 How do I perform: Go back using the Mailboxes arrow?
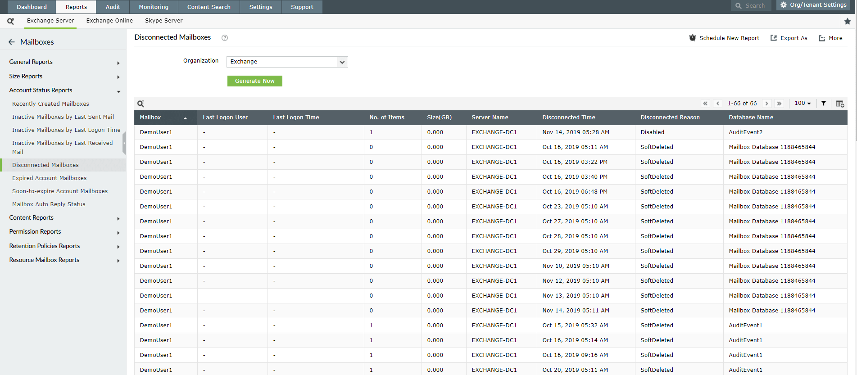point(12,42)
